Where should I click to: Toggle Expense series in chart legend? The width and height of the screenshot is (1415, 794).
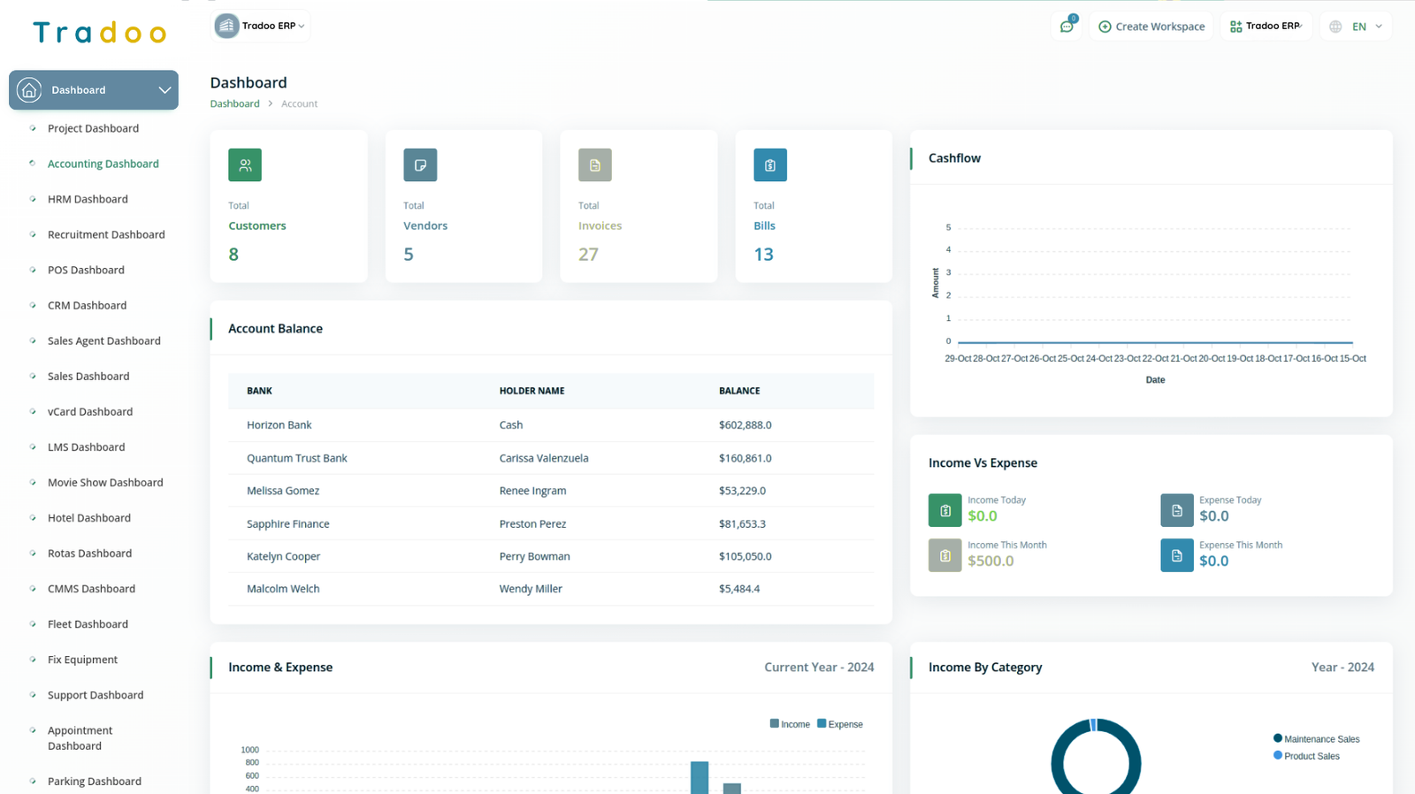[x=840, y=724]
